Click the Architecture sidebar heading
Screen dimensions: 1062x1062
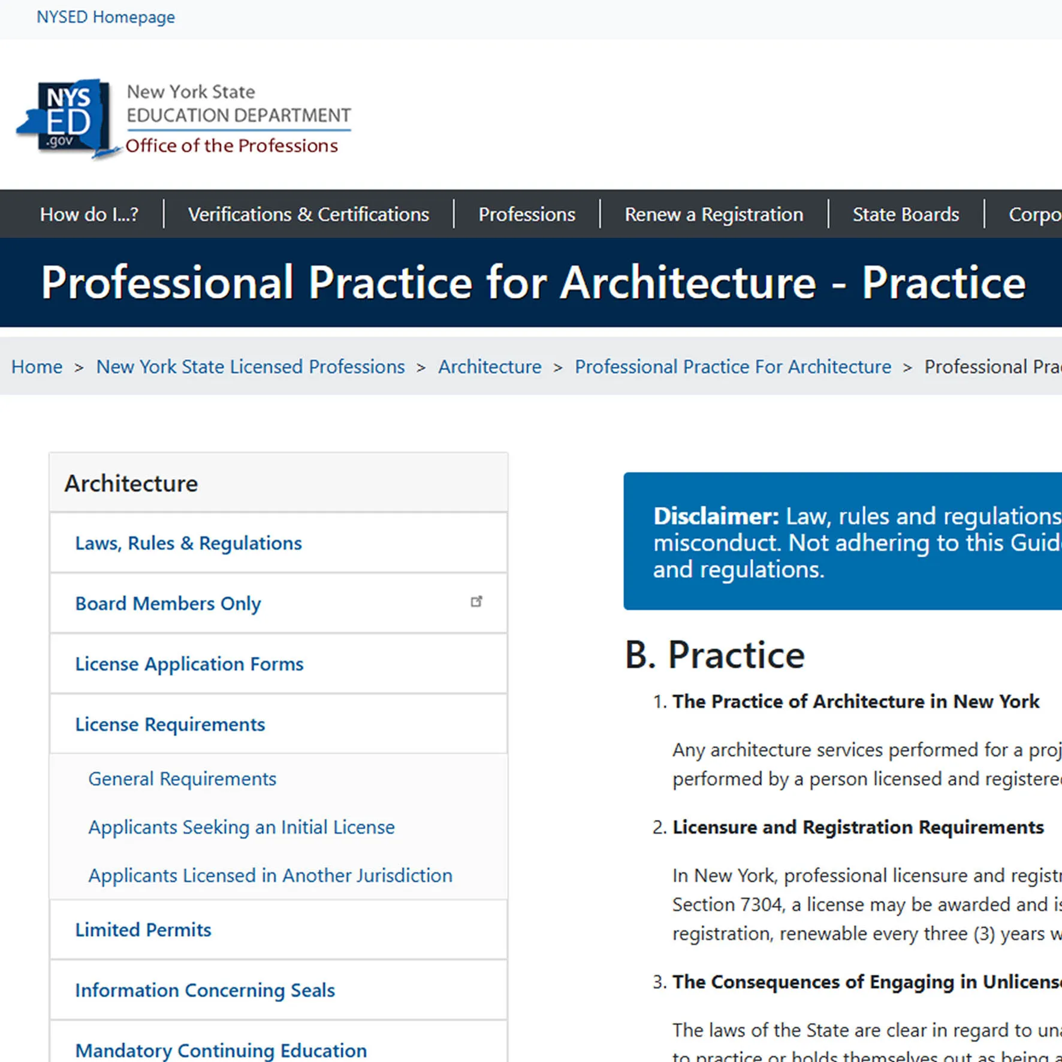131,483
